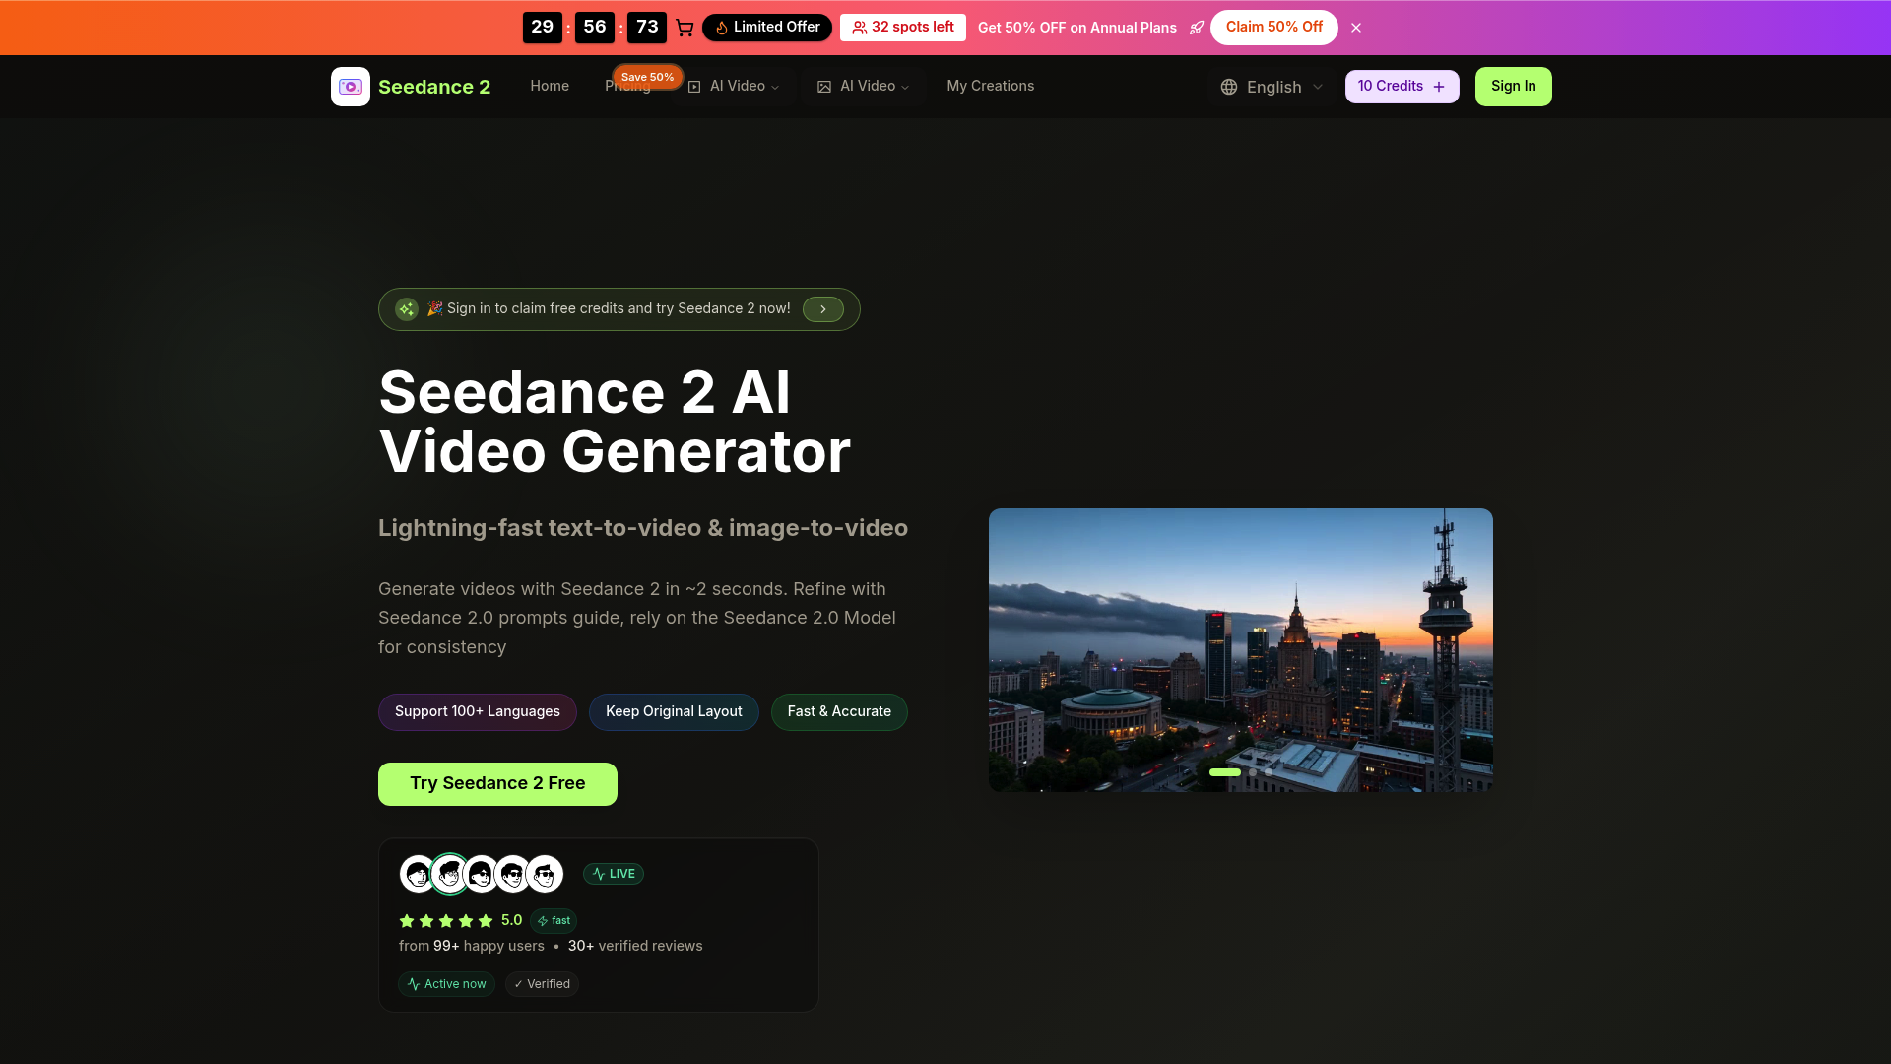
Task: Click the Try Seedance 2 Free button
Action: tap(497, 783)
